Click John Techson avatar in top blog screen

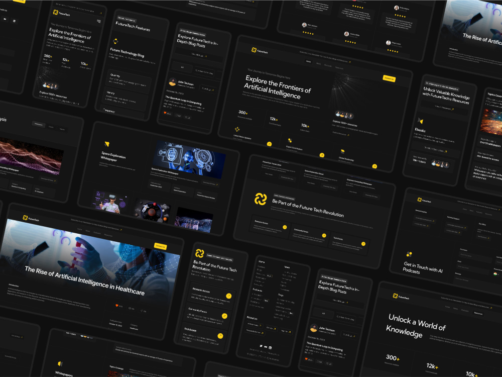click(x=173, y=82)
